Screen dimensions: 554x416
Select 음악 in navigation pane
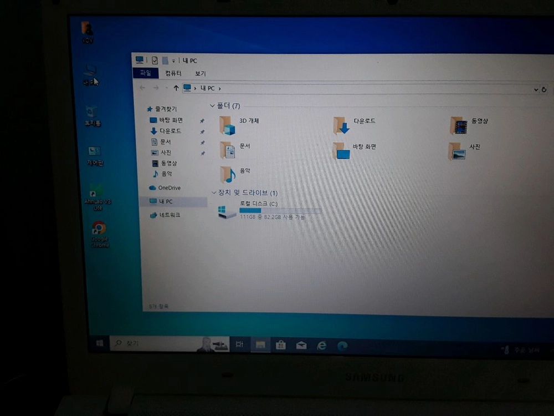pos(162,174)
